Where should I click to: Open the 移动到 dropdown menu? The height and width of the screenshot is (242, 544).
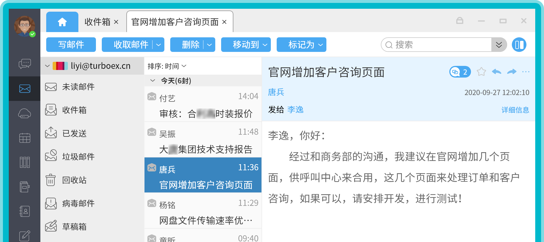click(x=246, y=45)
